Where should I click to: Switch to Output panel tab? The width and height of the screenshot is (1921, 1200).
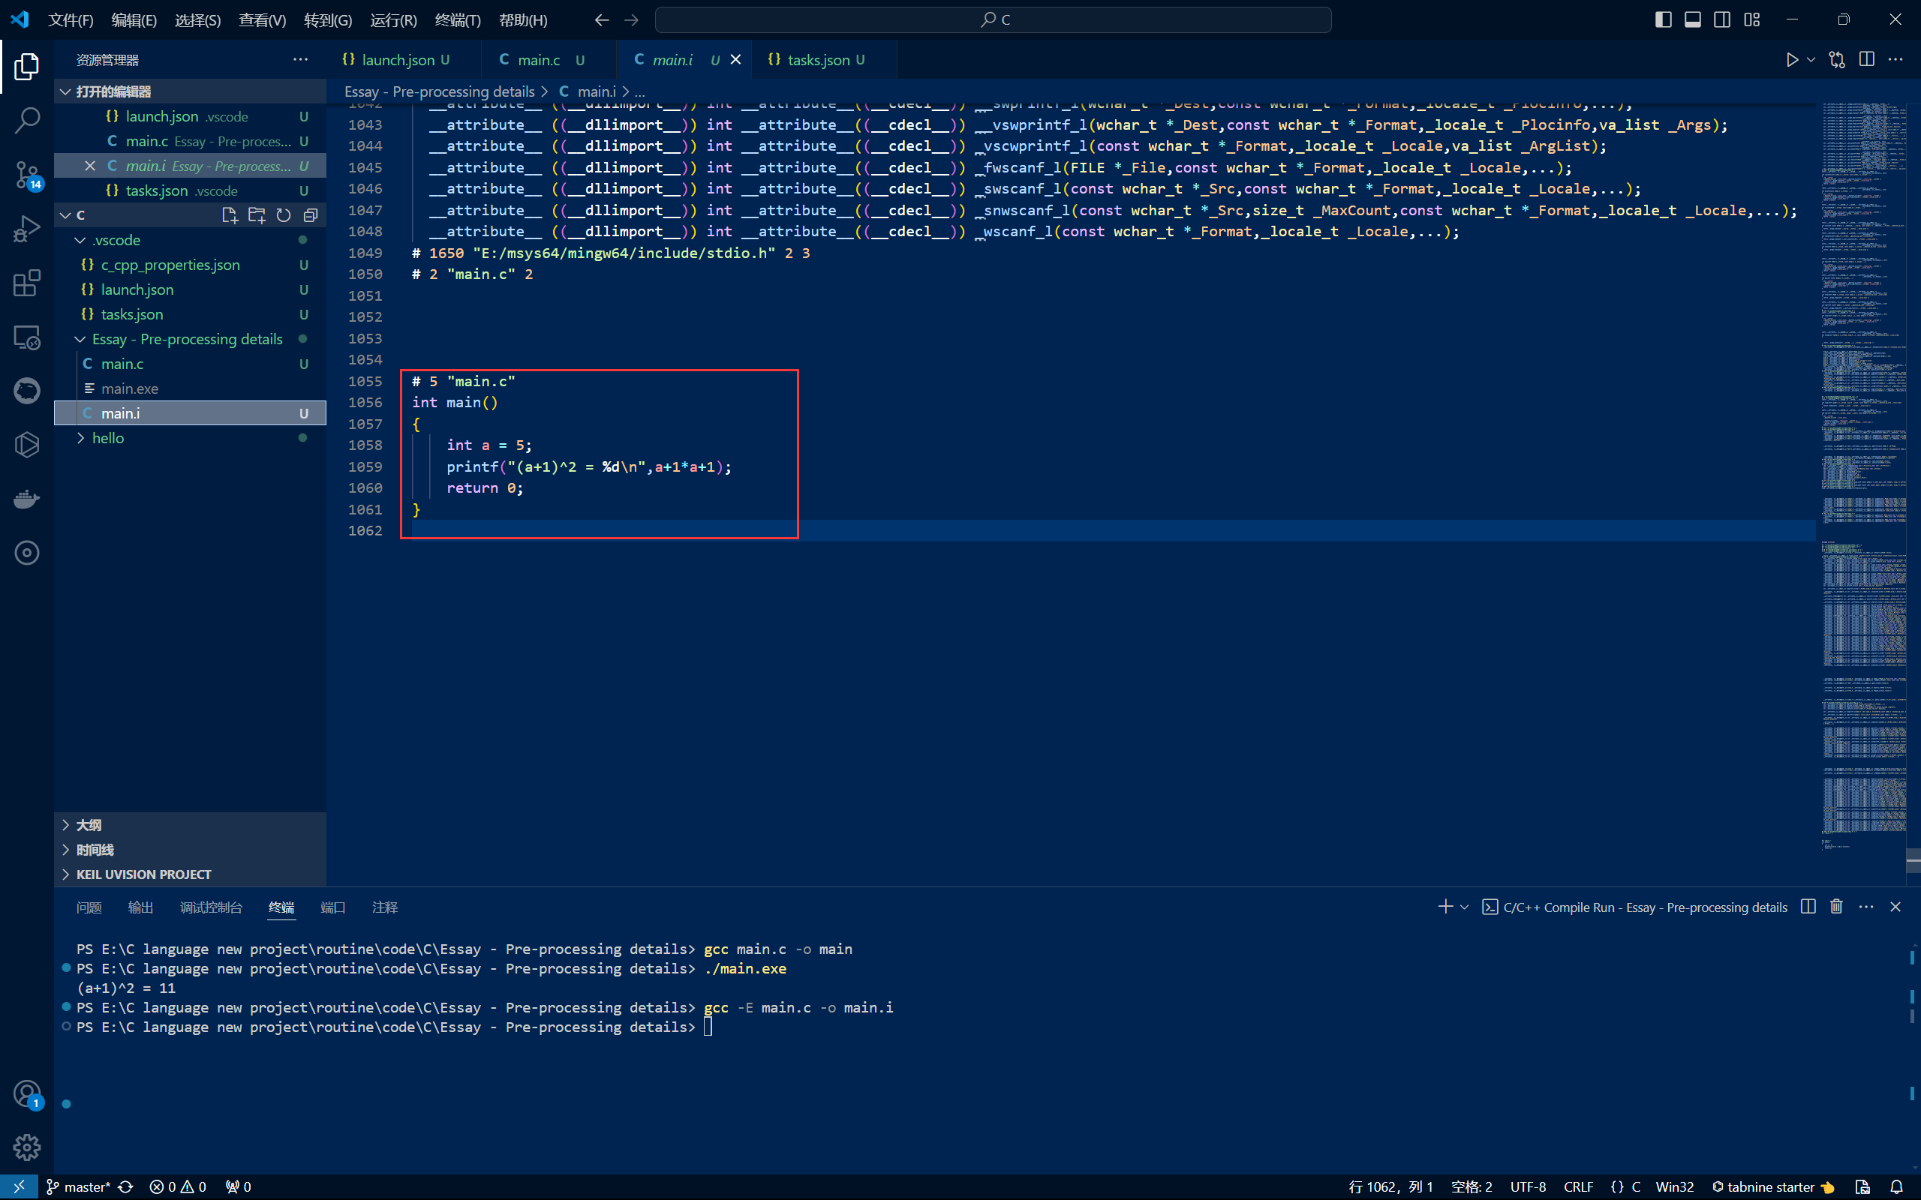[140, 907]
